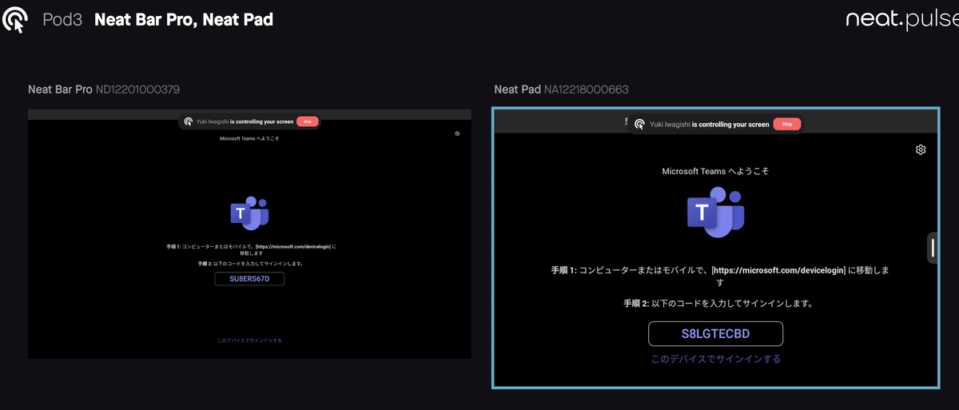Click Neat Bar Pro sign in on this device link

coord(249,340)
